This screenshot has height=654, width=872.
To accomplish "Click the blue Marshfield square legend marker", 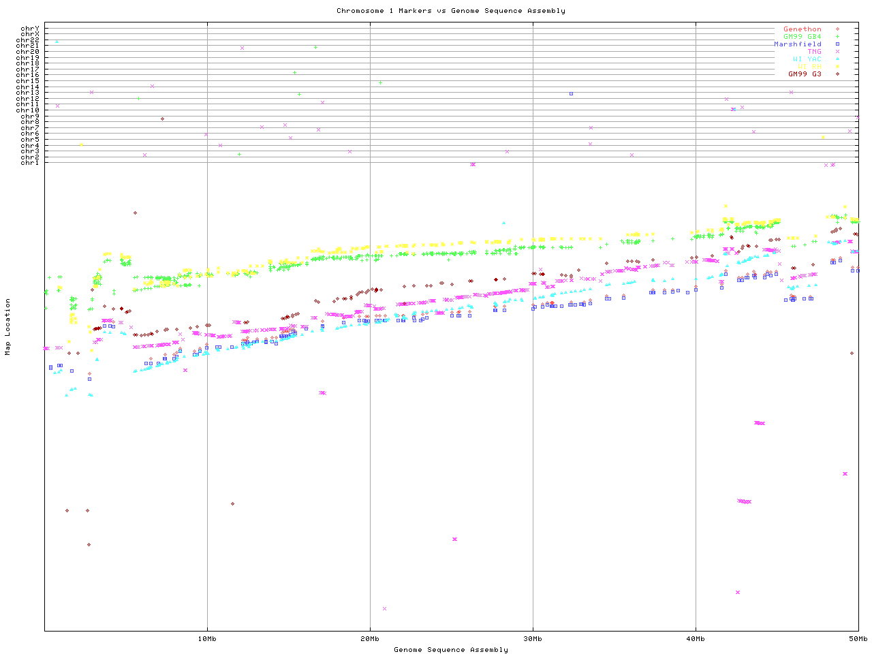I will [837, 44].
